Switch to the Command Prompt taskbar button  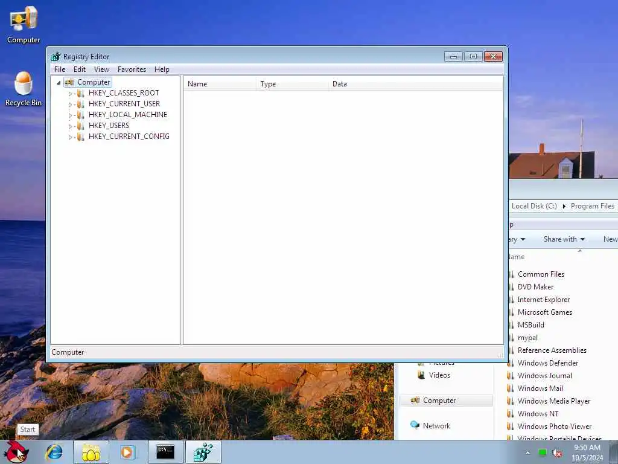[x=165, y=452]
